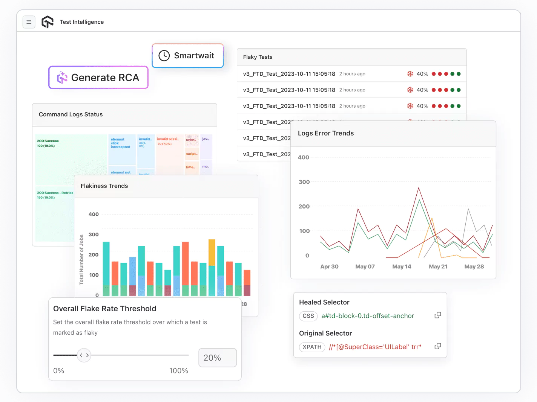537x402 pixels.
Task: Copy the healed CSS selector
Action: 437,315
